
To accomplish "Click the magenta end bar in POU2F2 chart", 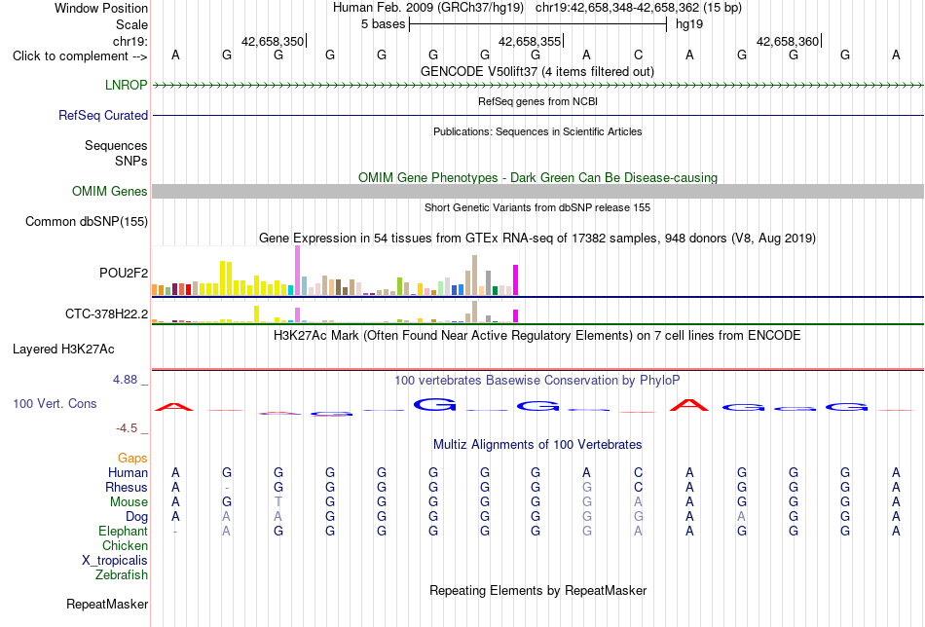I will (516, 280).
